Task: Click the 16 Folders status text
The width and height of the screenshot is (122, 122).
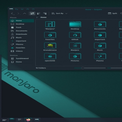Action: tap(41, 68)
